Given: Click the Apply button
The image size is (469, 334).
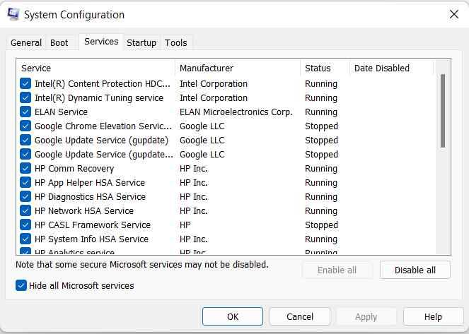Looking at the screenshot, I should coord(366,316).
